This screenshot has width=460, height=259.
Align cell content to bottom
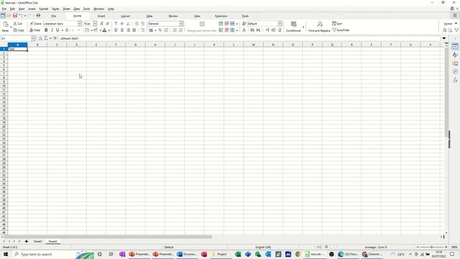point(128,24)
